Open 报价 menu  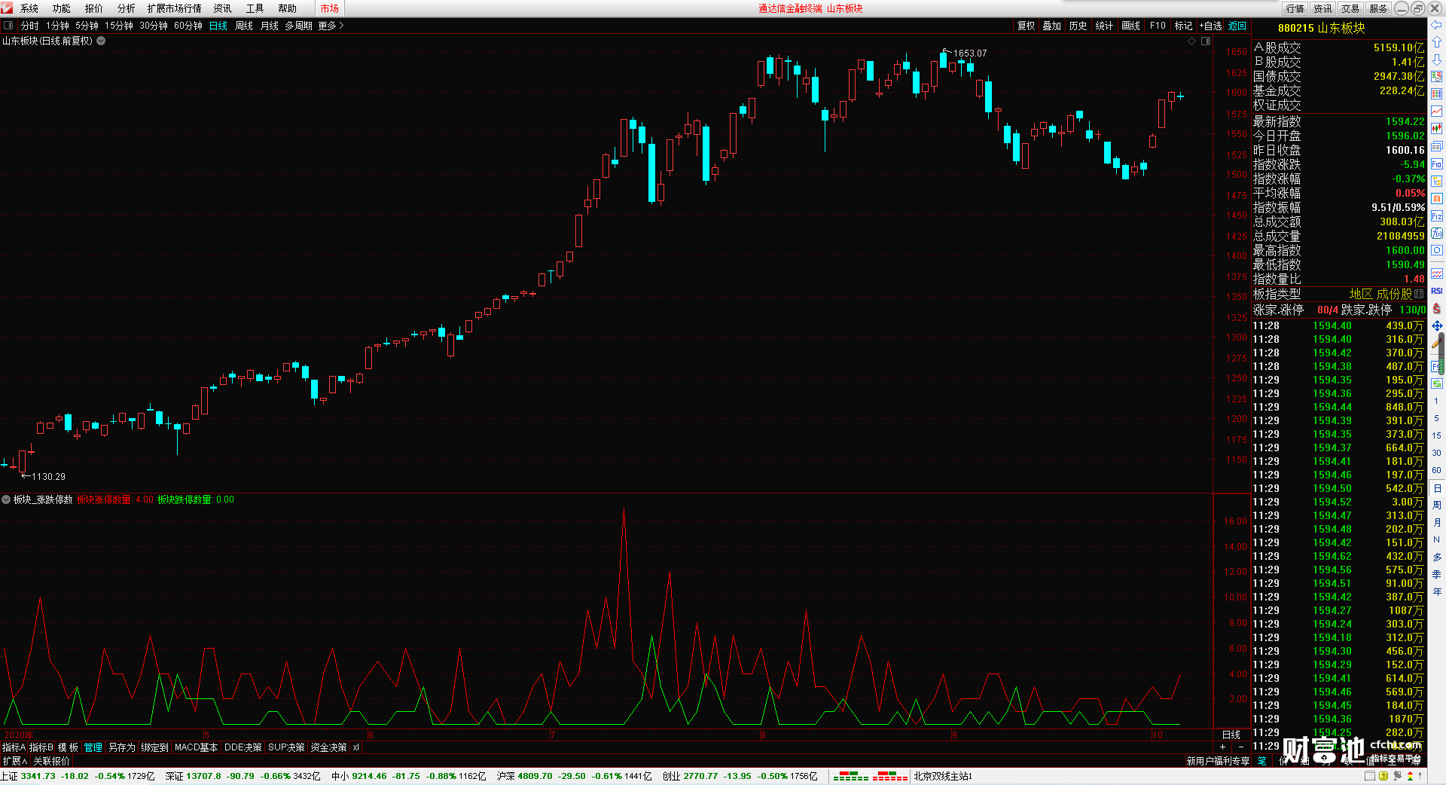pos(94,8)
